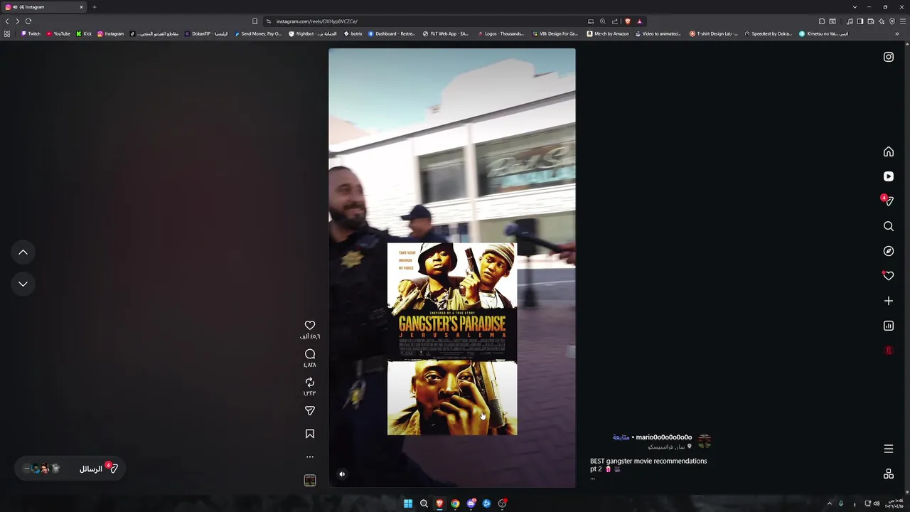Viewport: 910px width, 512px height.
Task: Go back with the browser back arrow
Action: click(x=7, y=21)
